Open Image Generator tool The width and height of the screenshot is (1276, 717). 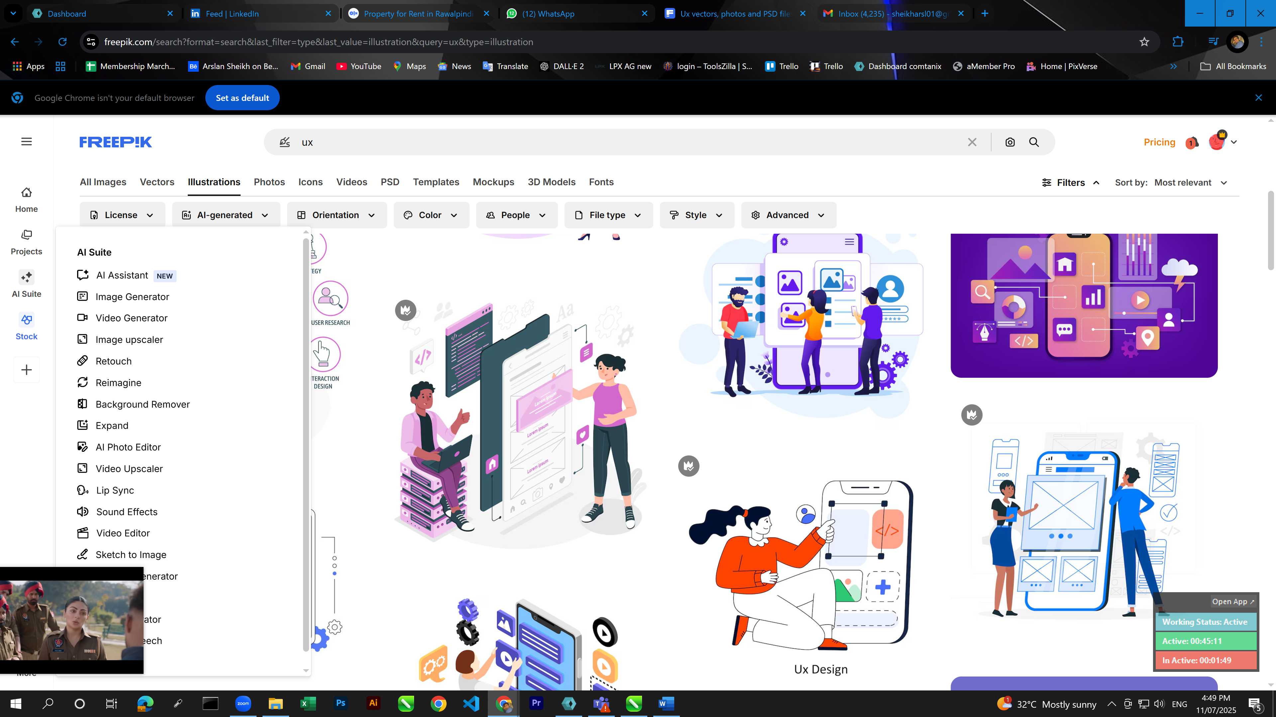tap(123, 297)
